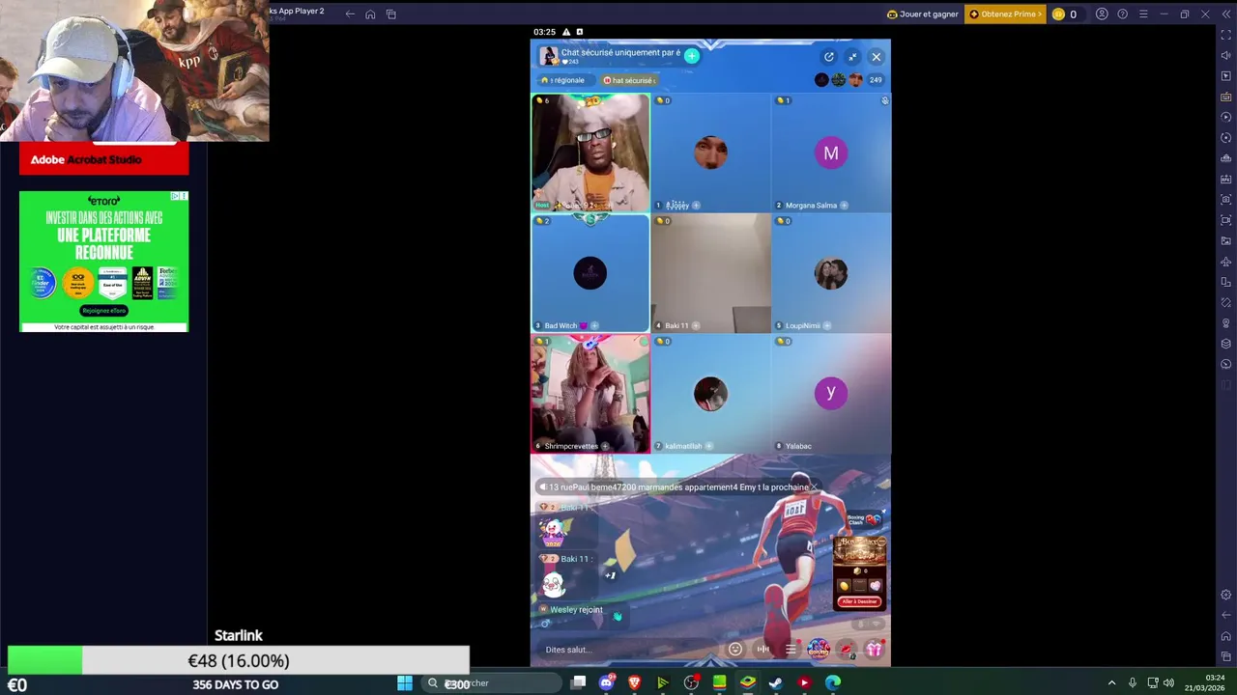Open the host video tile
1237x695 pixels.
pyautogui.click(x=590, y=153)
